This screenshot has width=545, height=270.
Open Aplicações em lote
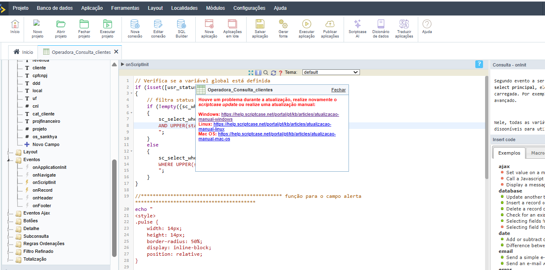click(x=232, y=29)
